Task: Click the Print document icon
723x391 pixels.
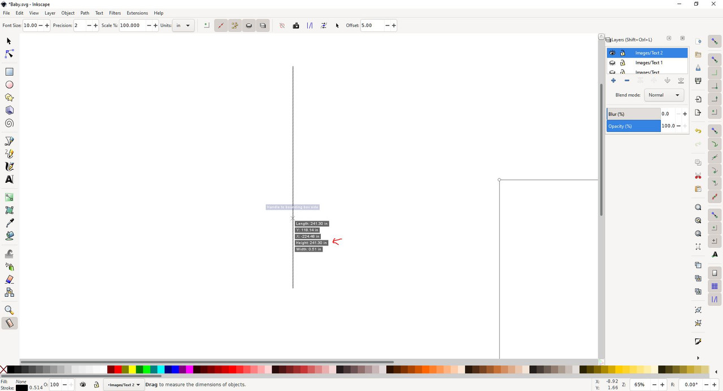Action: (x=698, y=81)
